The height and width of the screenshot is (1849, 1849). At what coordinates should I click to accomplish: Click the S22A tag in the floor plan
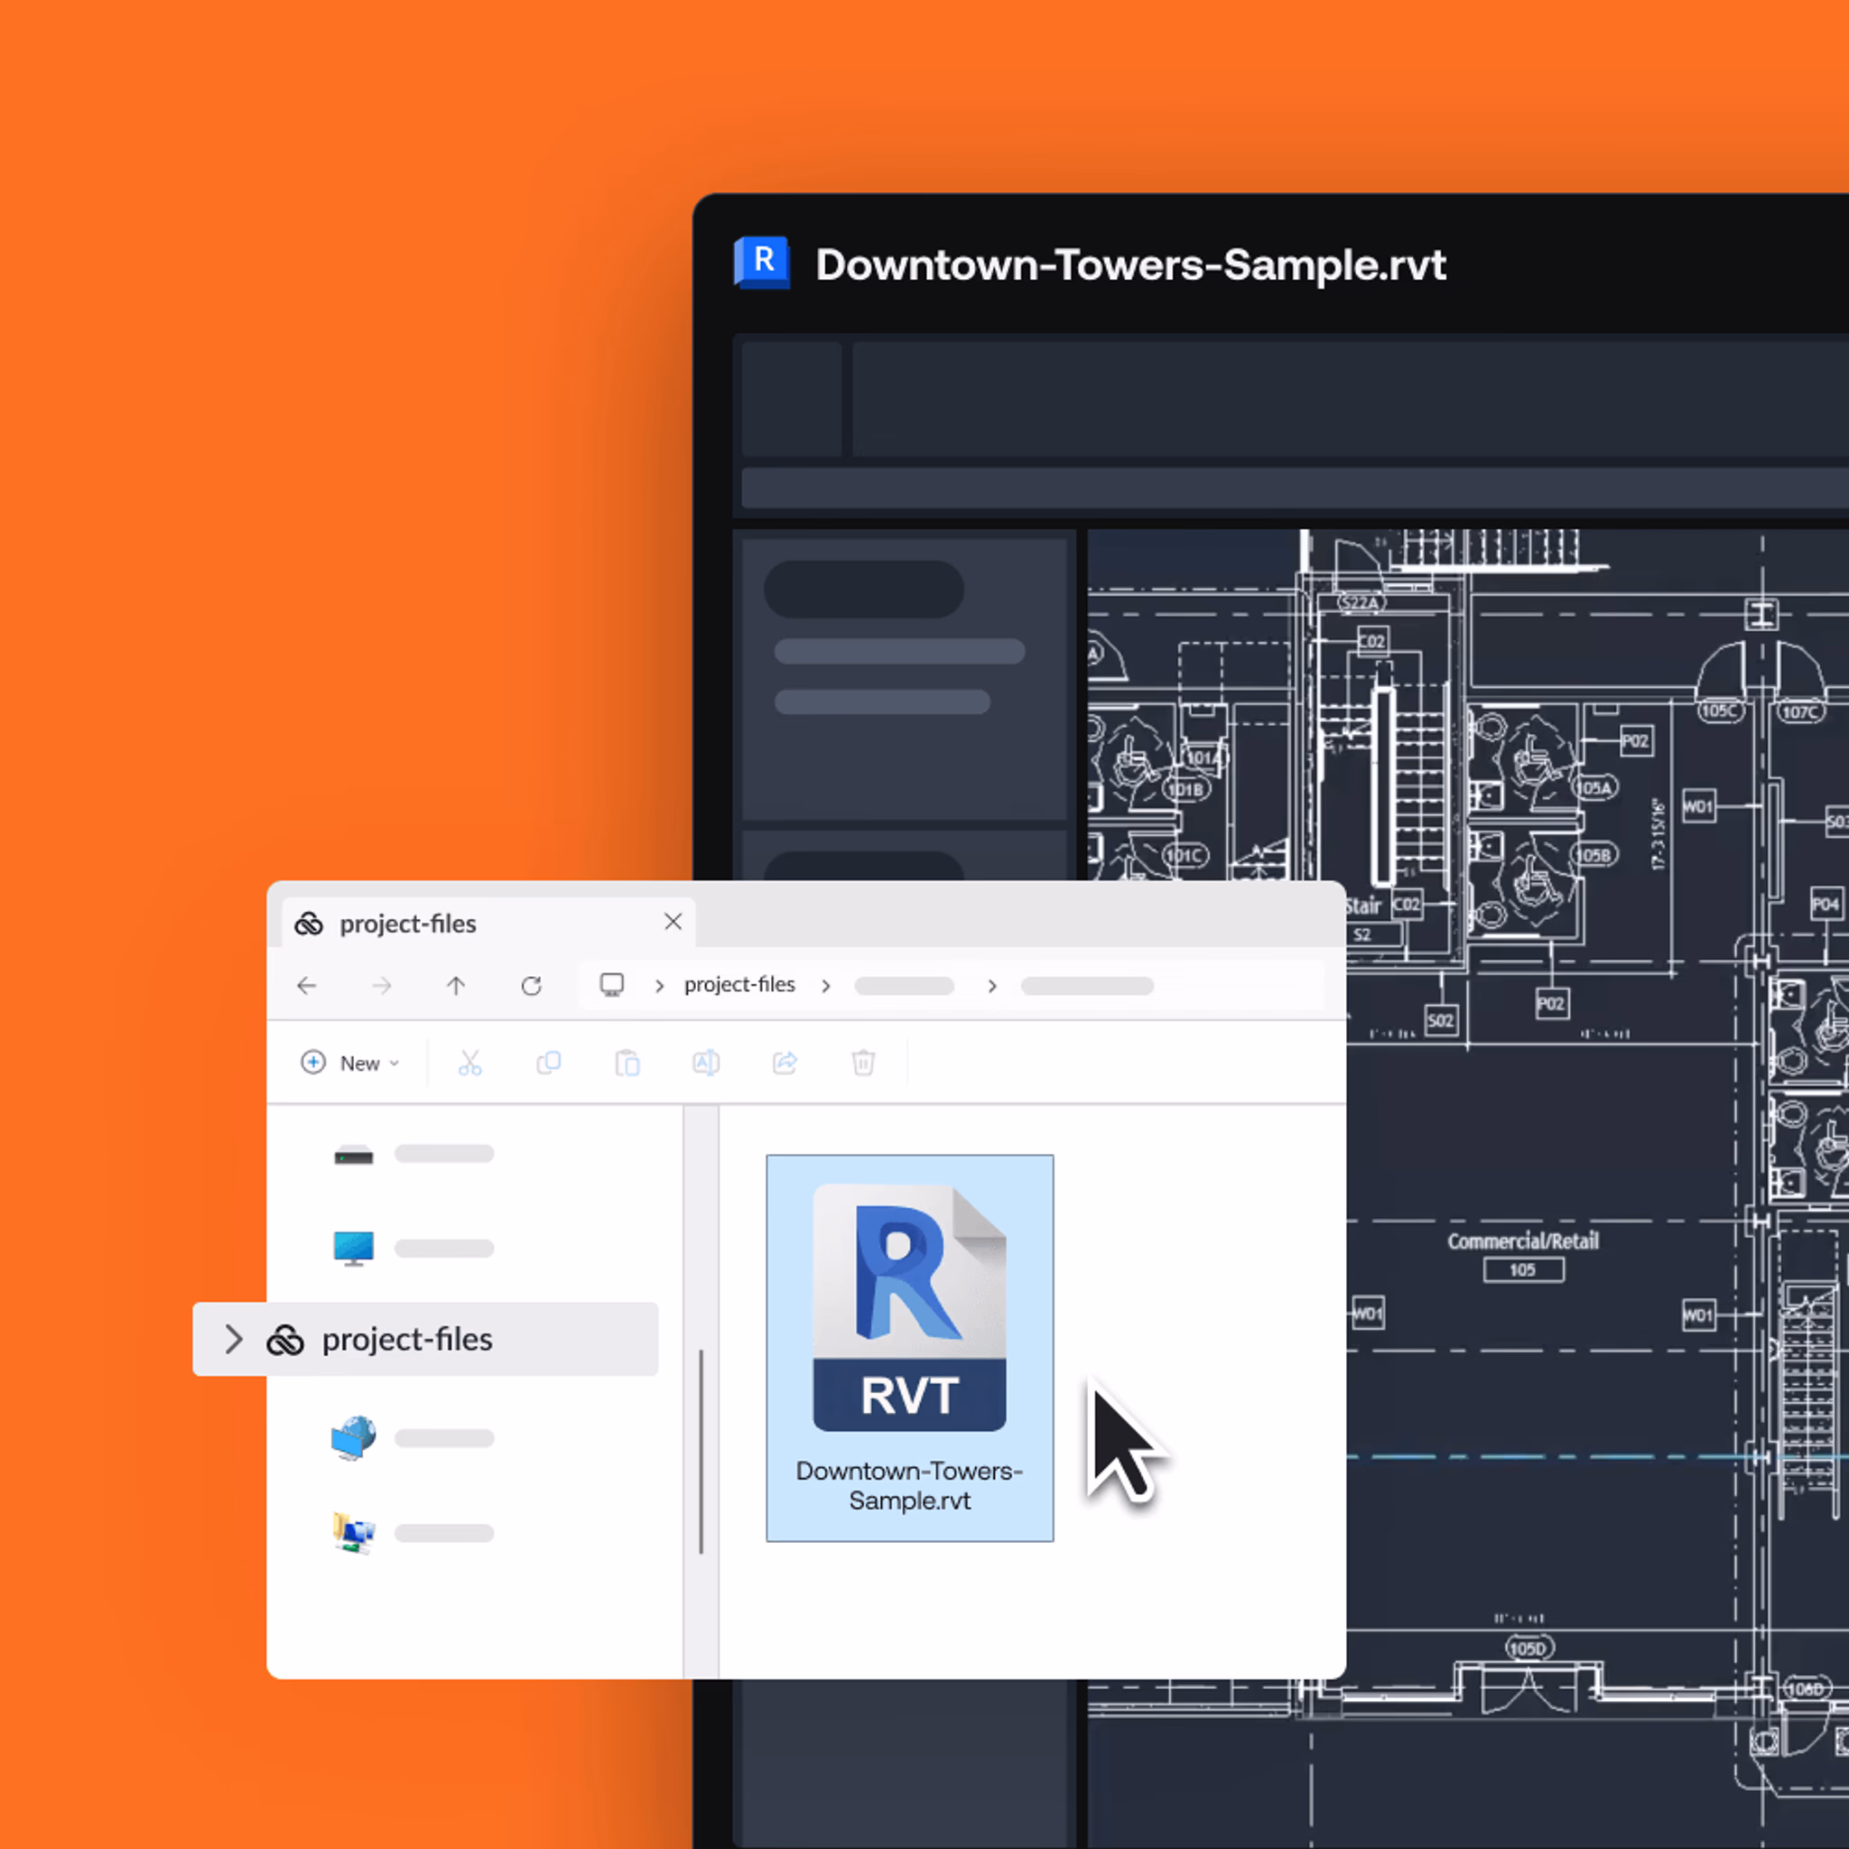point(1361,603)
